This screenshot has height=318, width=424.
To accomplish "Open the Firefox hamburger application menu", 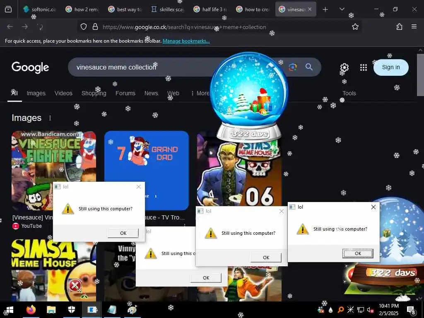I will [x=414, y=26].
